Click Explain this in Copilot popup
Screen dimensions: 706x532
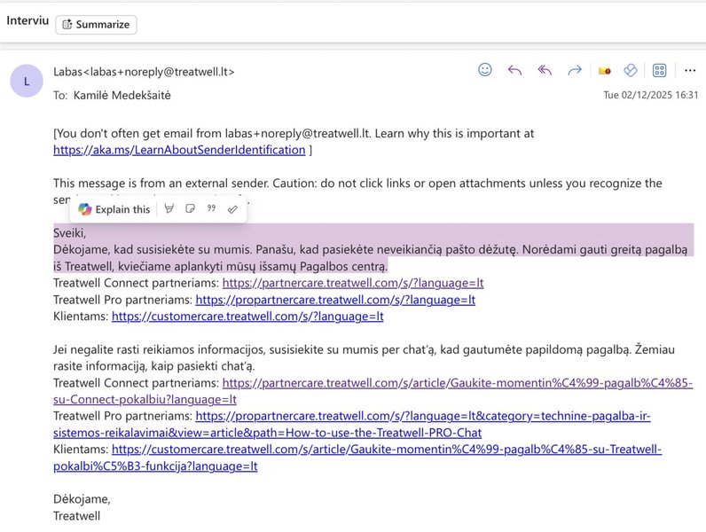point(114,209)
